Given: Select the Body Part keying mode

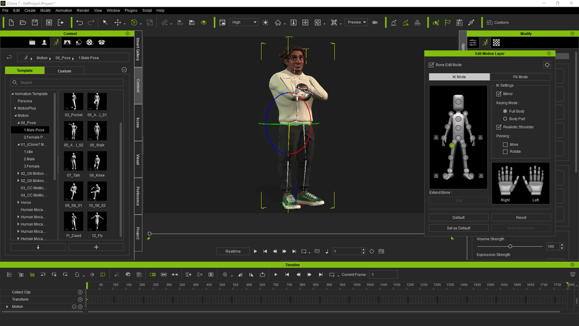Looking at the screenshot, I should (x=505, y=119).
